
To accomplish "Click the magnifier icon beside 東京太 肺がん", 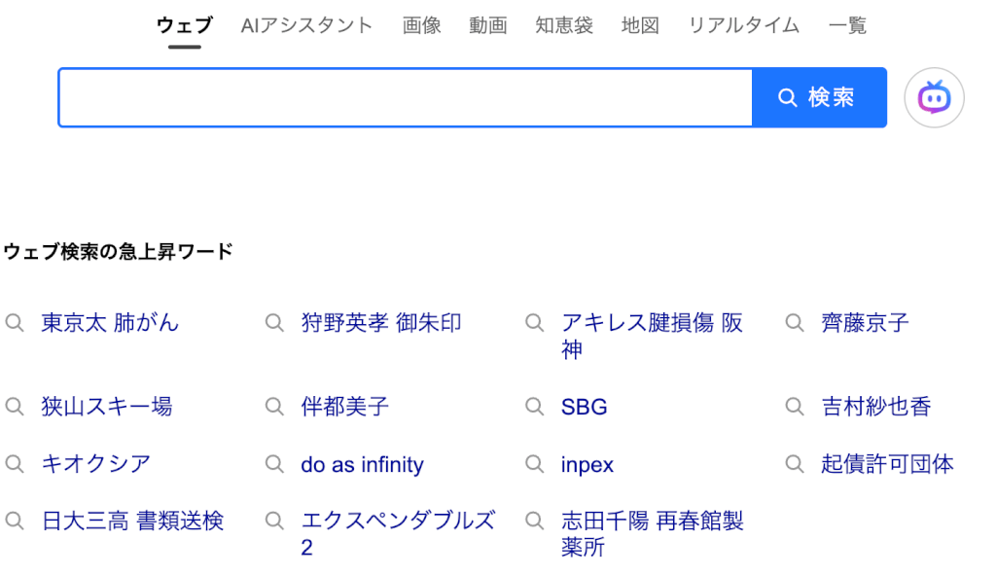I will click(15, 322).
